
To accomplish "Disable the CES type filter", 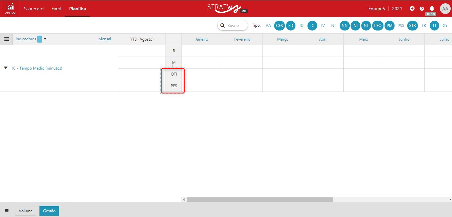I will [279, 26].
